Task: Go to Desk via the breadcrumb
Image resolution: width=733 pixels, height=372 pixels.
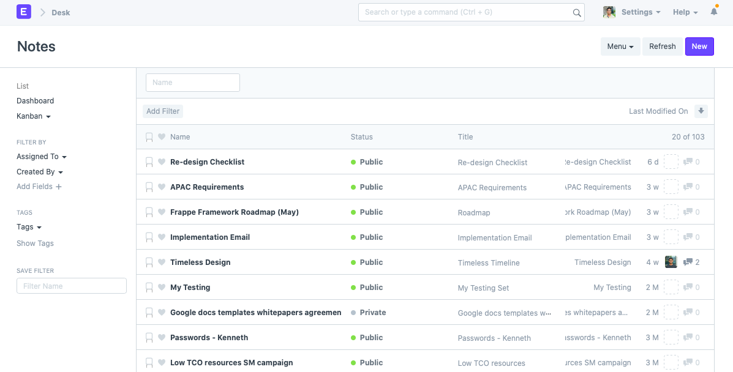Action: pyautogui.click(x=61, y=13)
